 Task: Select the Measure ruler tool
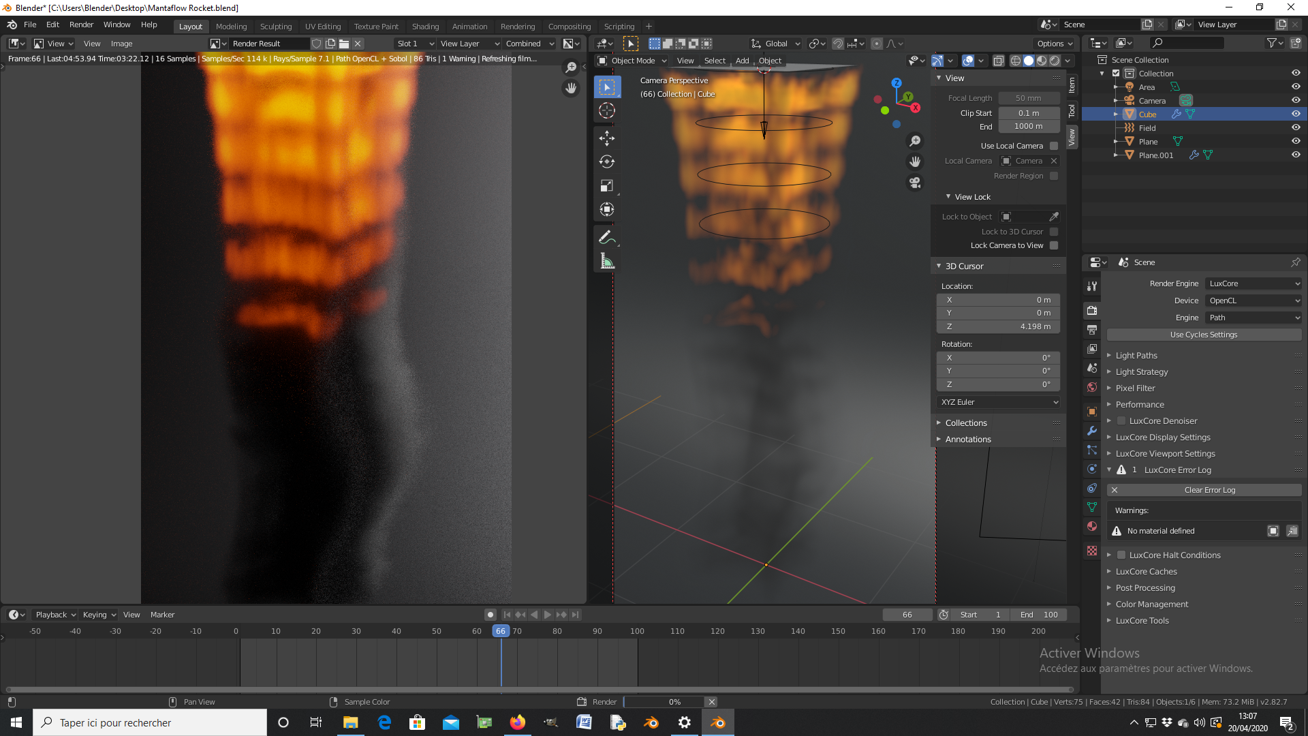click(606, 262)
